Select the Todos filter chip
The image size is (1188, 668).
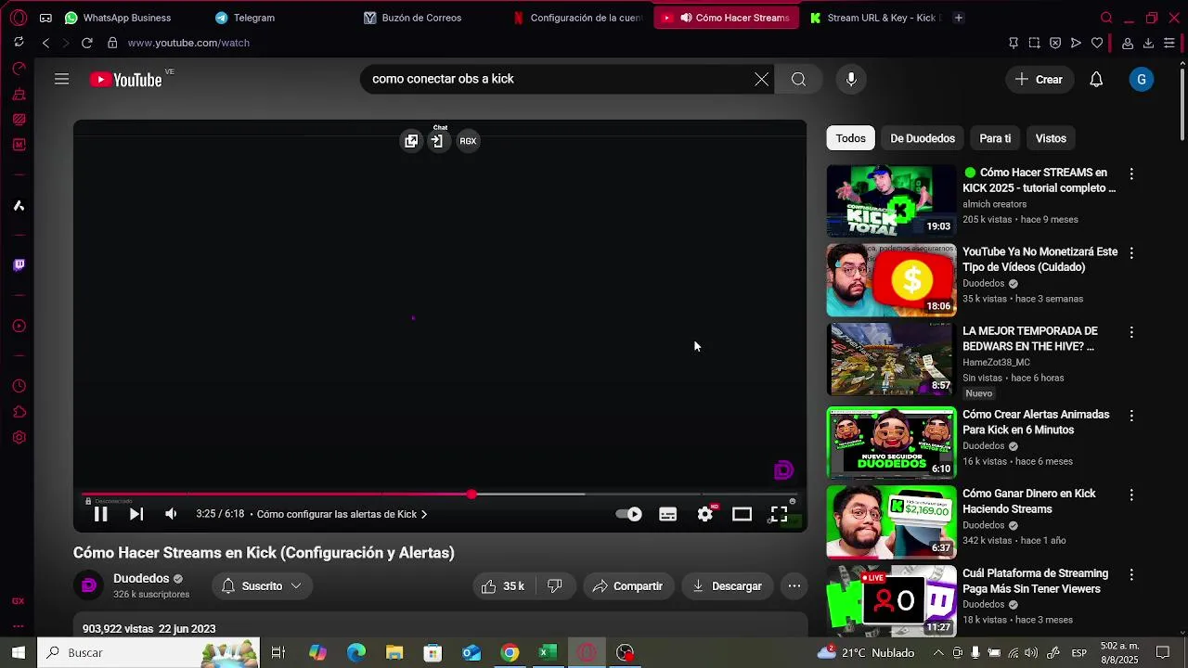(x=850, y=138)
